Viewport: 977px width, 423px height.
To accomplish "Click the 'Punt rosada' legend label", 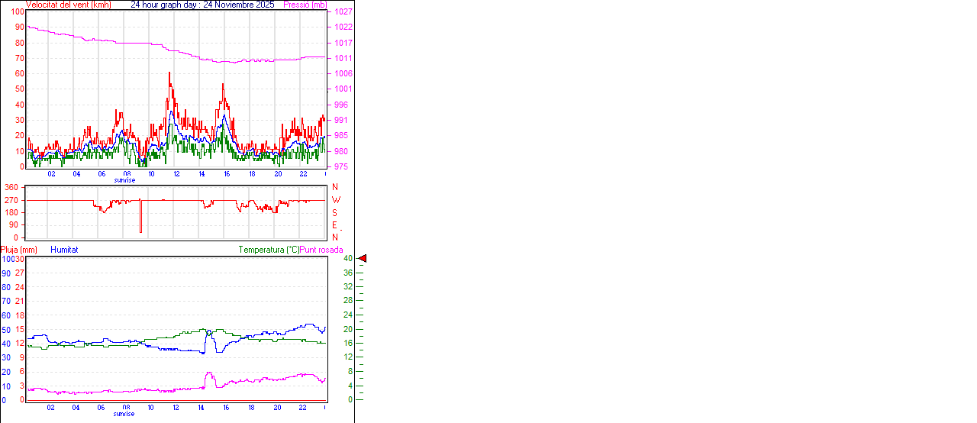I will point(321,250).
